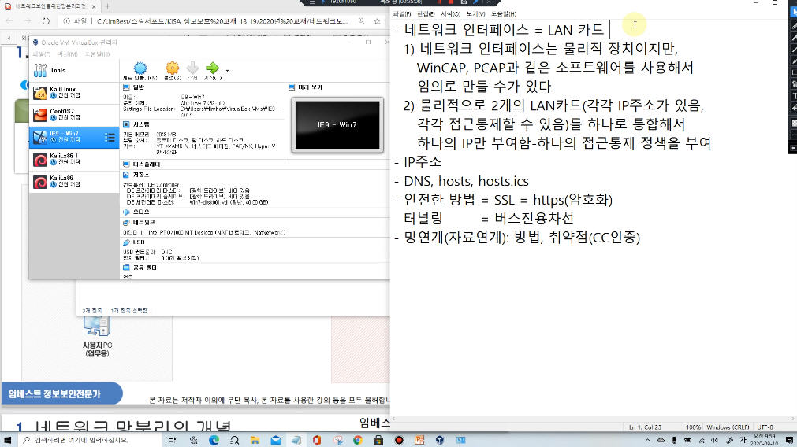Open VirtualBox 파일(F) menu
The width and height of the screenshot is (797, 447).
point(41,54)
